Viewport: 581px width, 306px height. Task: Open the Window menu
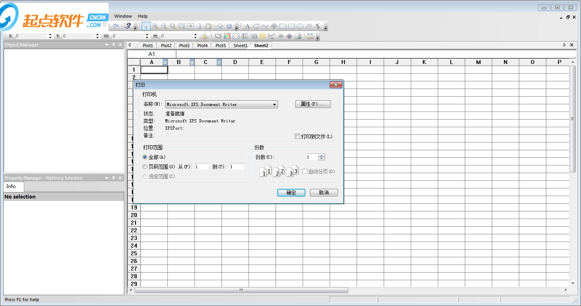click(x=123, y=16)
